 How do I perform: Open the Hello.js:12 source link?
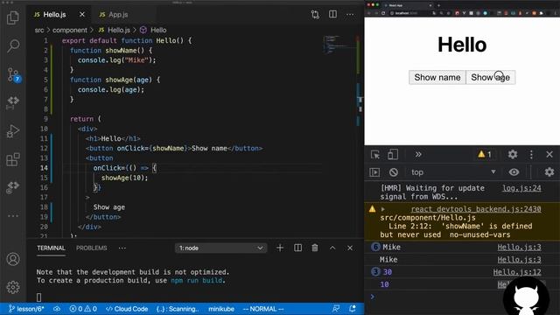[517, 272]
